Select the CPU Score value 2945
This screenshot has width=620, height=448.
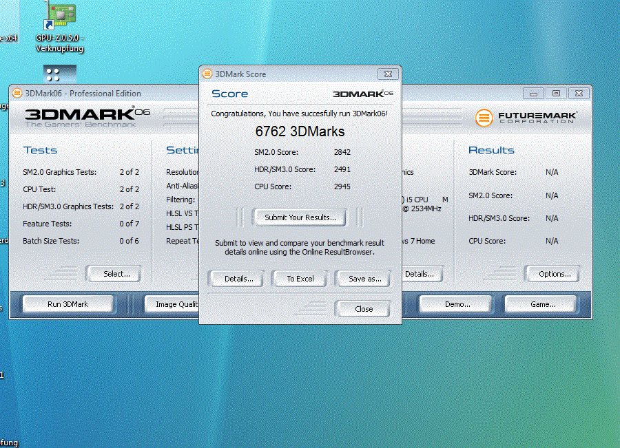[x=342, y=186]
